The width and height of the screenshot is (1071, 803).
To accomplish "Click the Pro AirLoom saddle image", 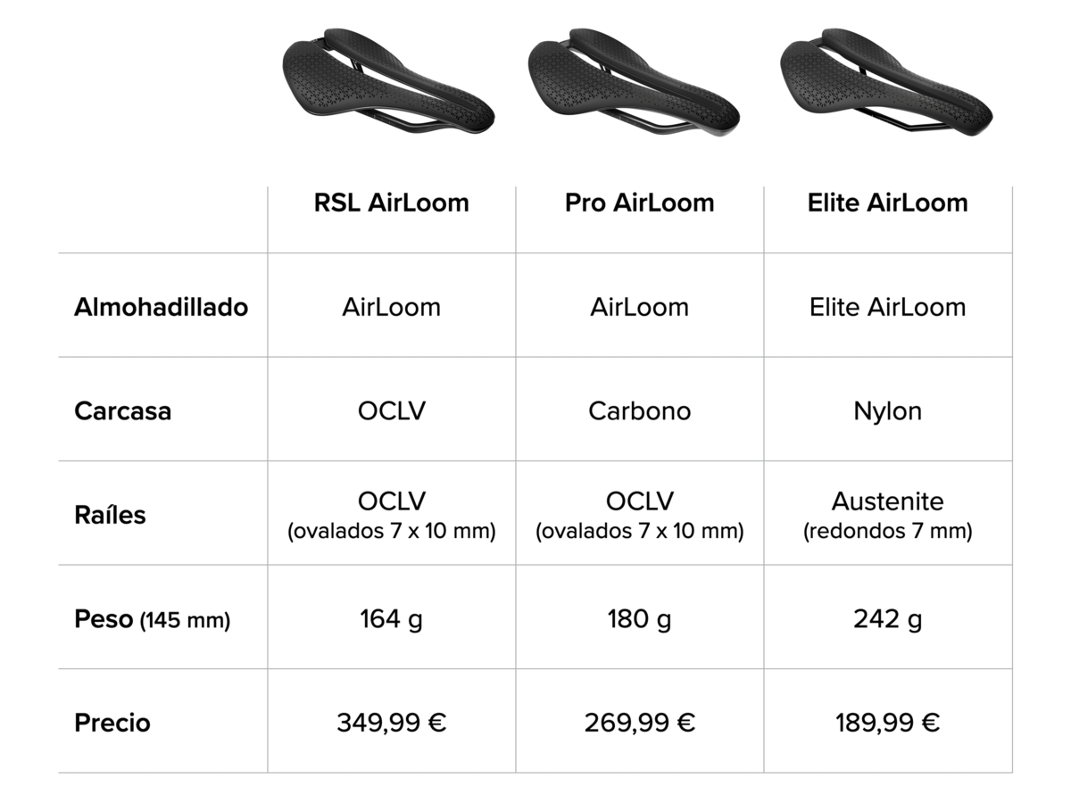I will pos(634,82).
